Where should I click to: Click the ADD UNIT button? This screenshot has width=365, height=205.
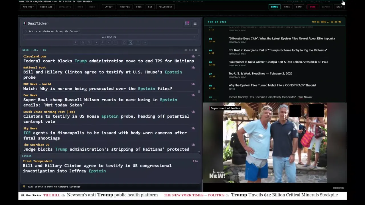pos(28,7)
